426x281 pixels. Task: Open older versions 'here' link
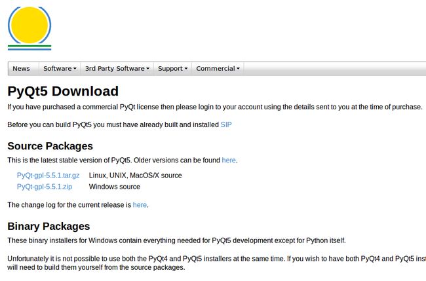pyautogui.click(x=229, y=160)
